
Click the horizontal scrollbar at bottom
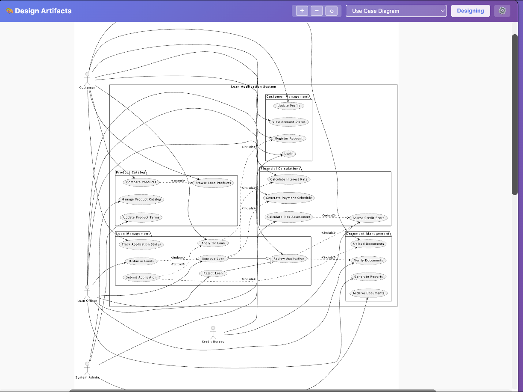(252, 390)
